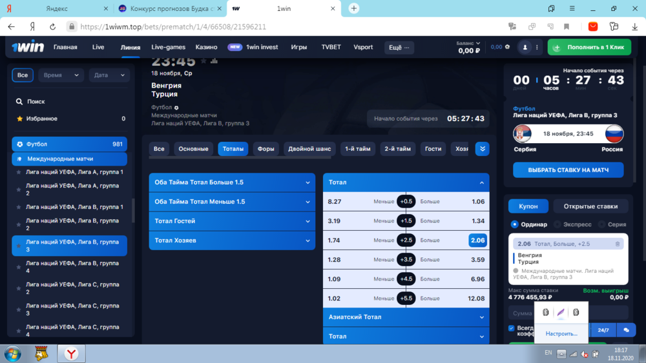Screen dimensions: 646x363
Task: Click the match statistics bar-chart icon
Action: (214, 61)
